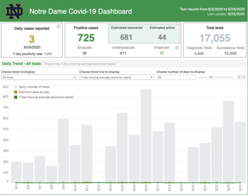Click the next days arrow button
248x196 pixels.
tap(244, 77)
